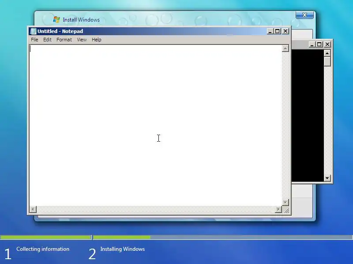Click the Collecting information progress bar

pos(46,237)
